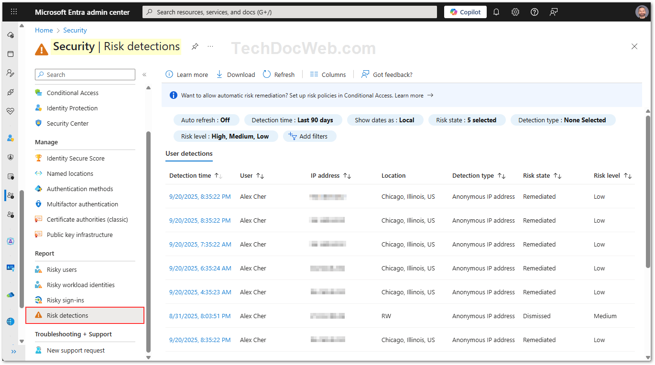Open the app launcher grid icon
Image resolution: width=655 pixels, height=365 pixels.
coord(13,11)
